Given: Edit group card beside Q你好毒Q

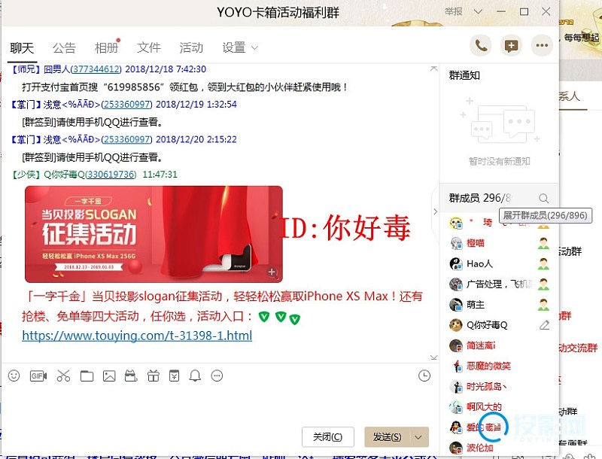Looking at the screenshot, I should click(x=544, y=325).
